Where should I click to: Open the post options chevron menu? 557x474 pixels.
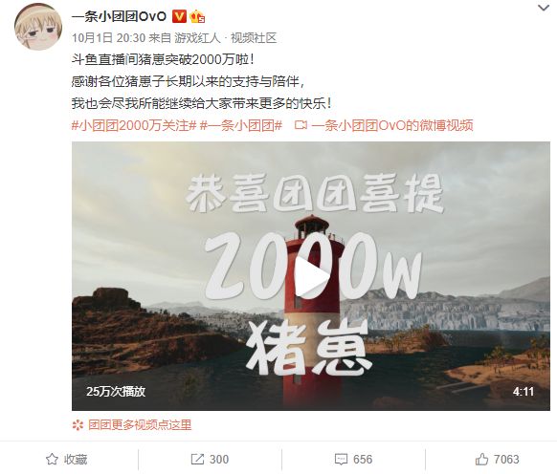pyautogui.click(x=544, y=8)
